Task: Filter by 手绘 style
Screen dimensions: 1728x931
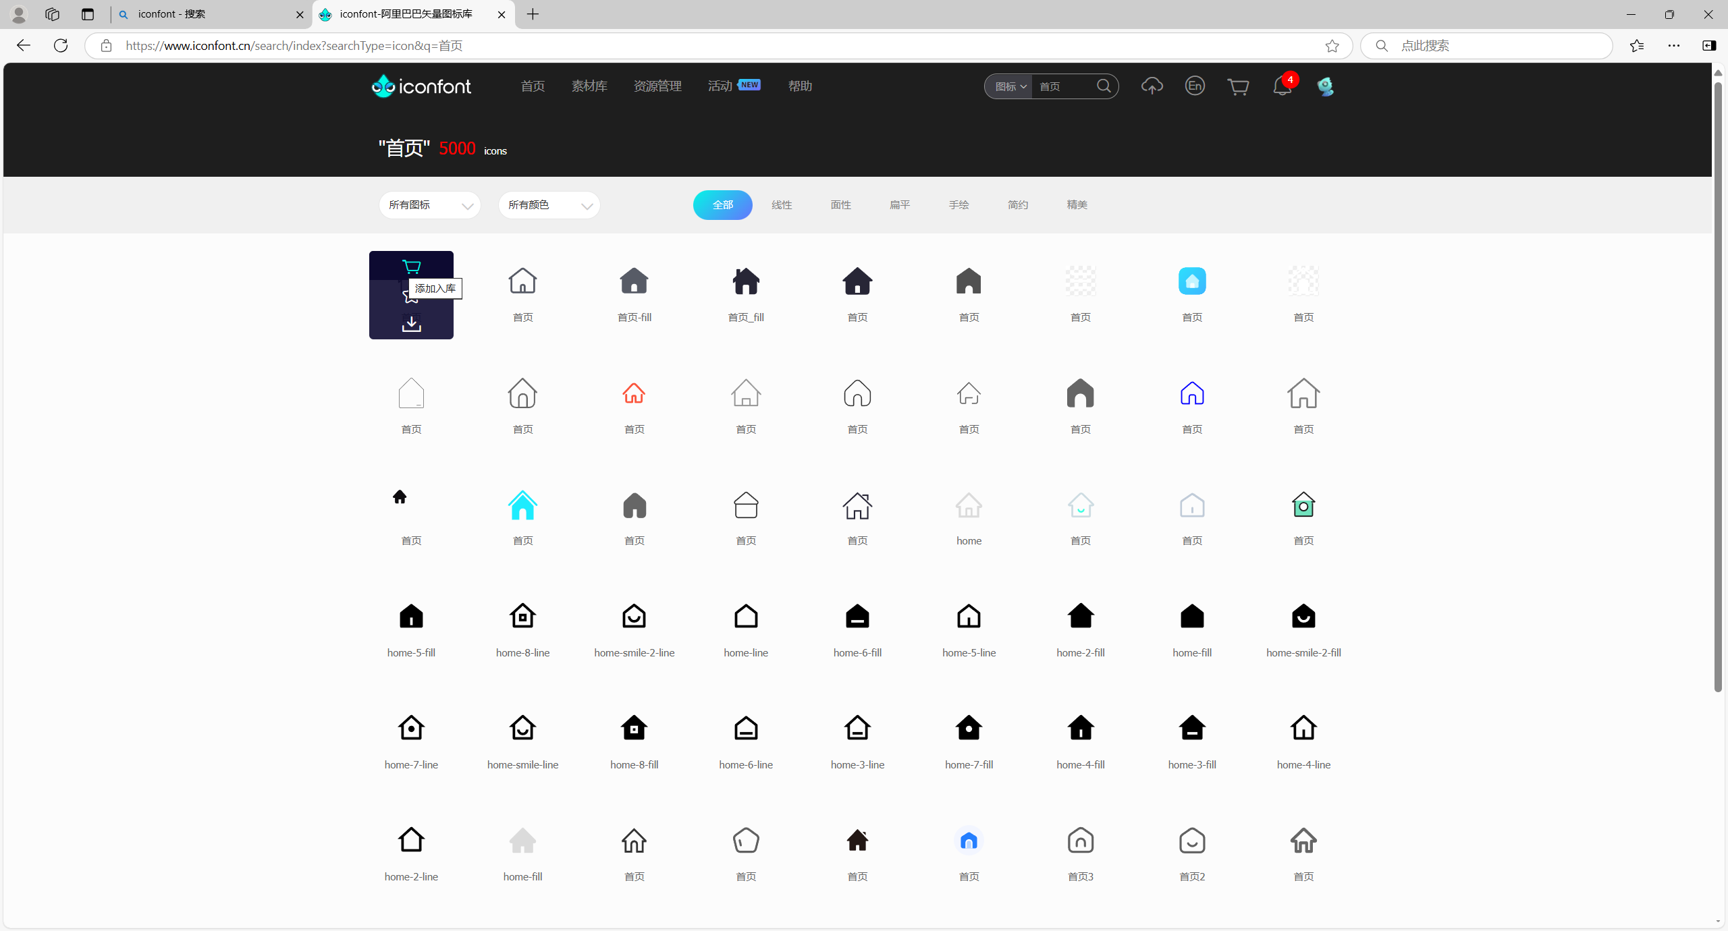Action: (x=959, y=205)
